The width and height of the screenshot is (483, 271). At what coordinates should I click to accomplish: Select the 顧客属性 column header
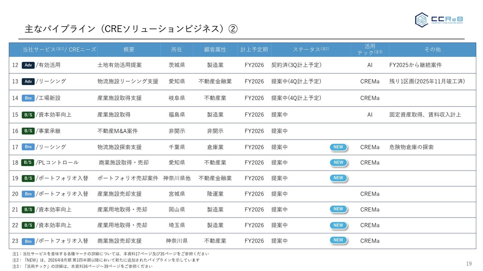[x=215, y=49]
